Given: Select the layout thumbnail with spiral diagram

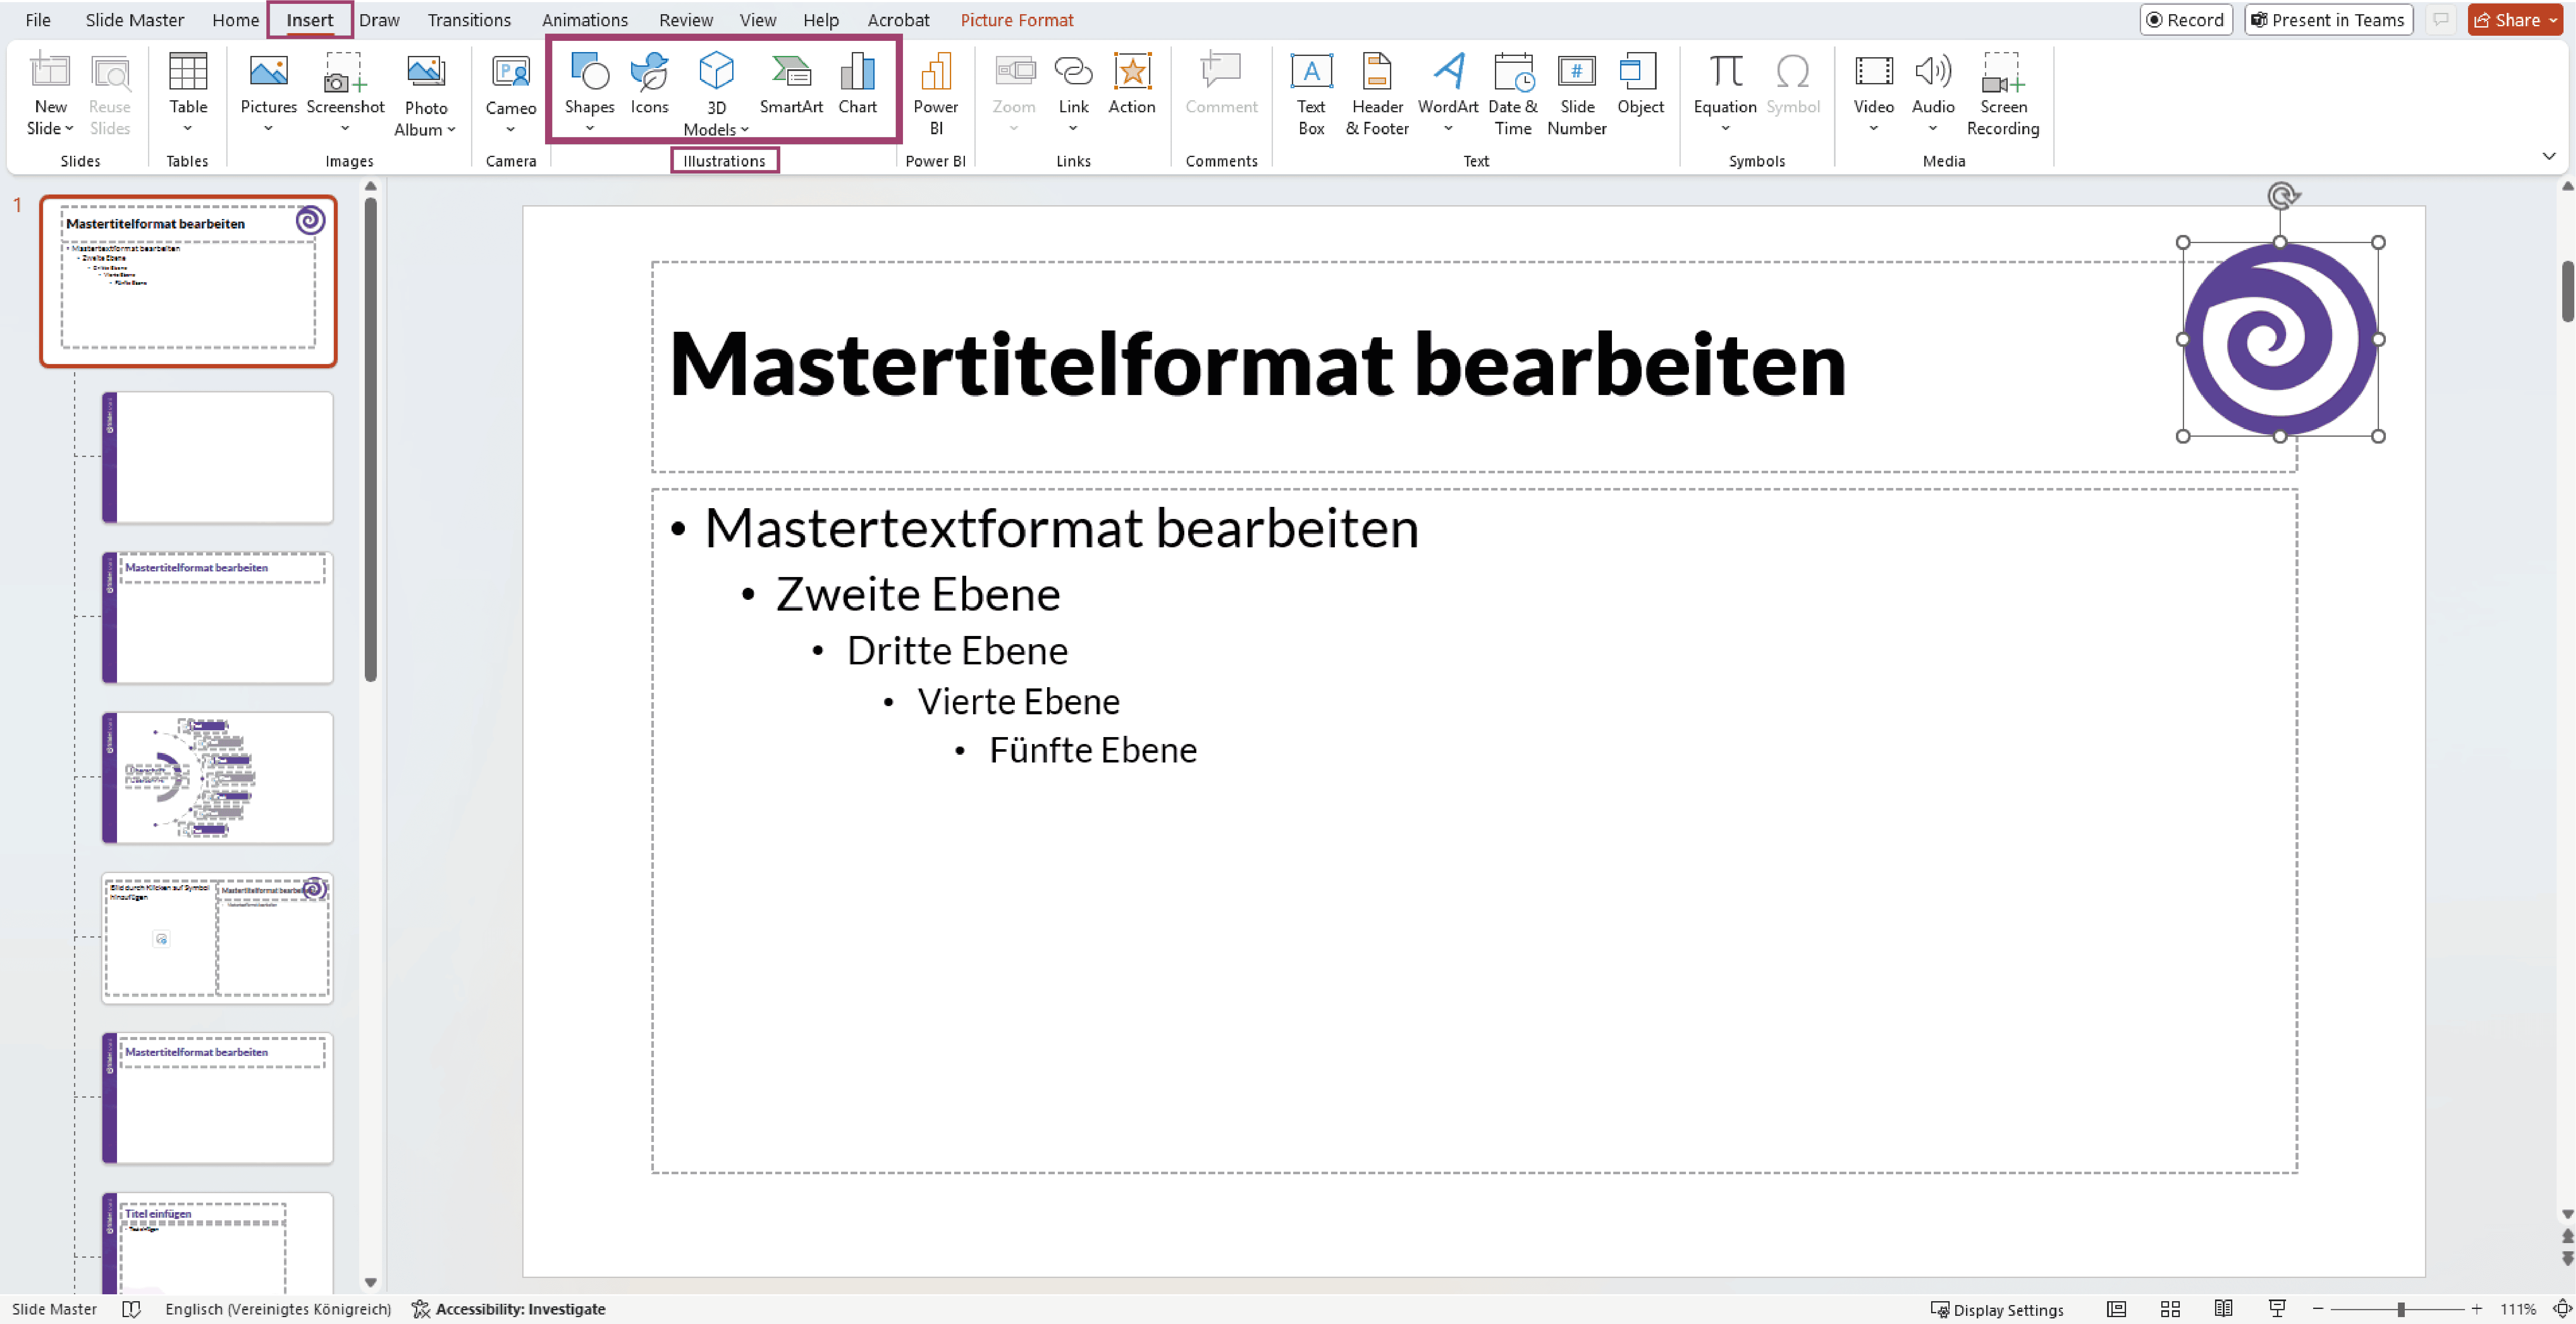Looking at the screenshot, I should (x=217, y=777).
